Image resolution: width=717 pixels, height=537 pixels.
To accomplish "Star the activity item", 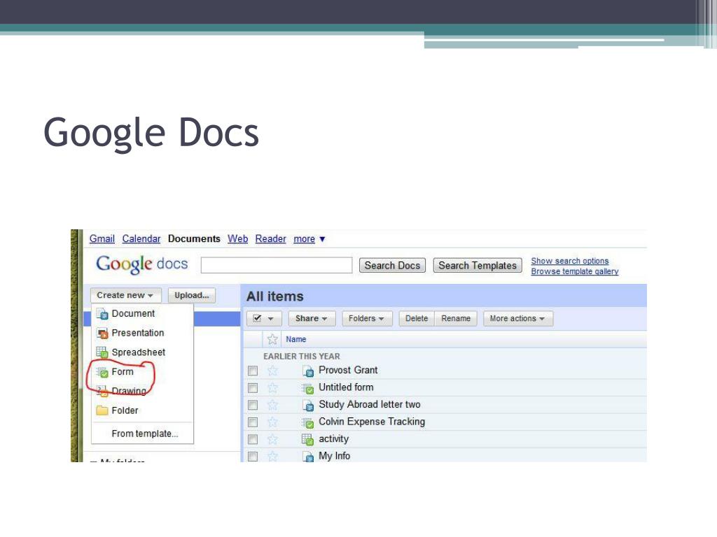I will pos(272,439).
